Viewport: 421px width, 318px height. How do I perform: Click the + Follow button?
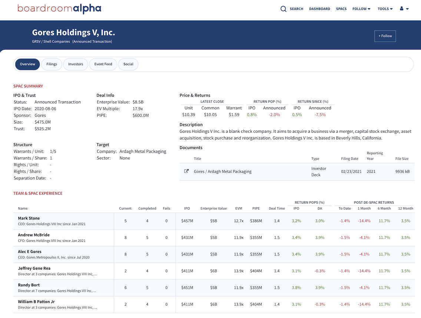click(x=385, y=36)
